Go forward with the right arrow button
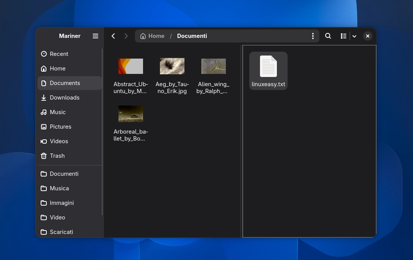 click(126, 36)
